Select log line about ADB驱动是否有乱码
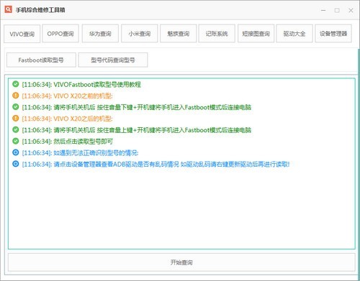Image resolution: width=360 pixels, height=281 pixels. (171, 164)
